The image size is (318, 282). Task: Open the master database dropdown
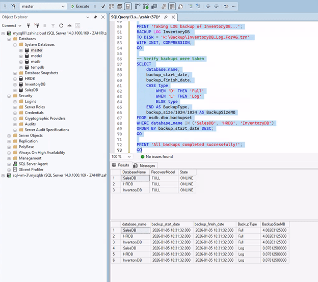tap(63, 7)
